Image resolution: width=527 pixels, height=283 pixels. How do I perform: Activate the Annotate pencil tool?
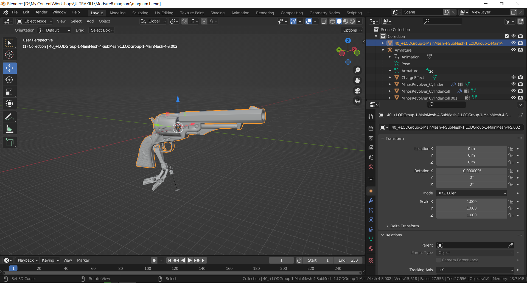[x=9, y=117]
